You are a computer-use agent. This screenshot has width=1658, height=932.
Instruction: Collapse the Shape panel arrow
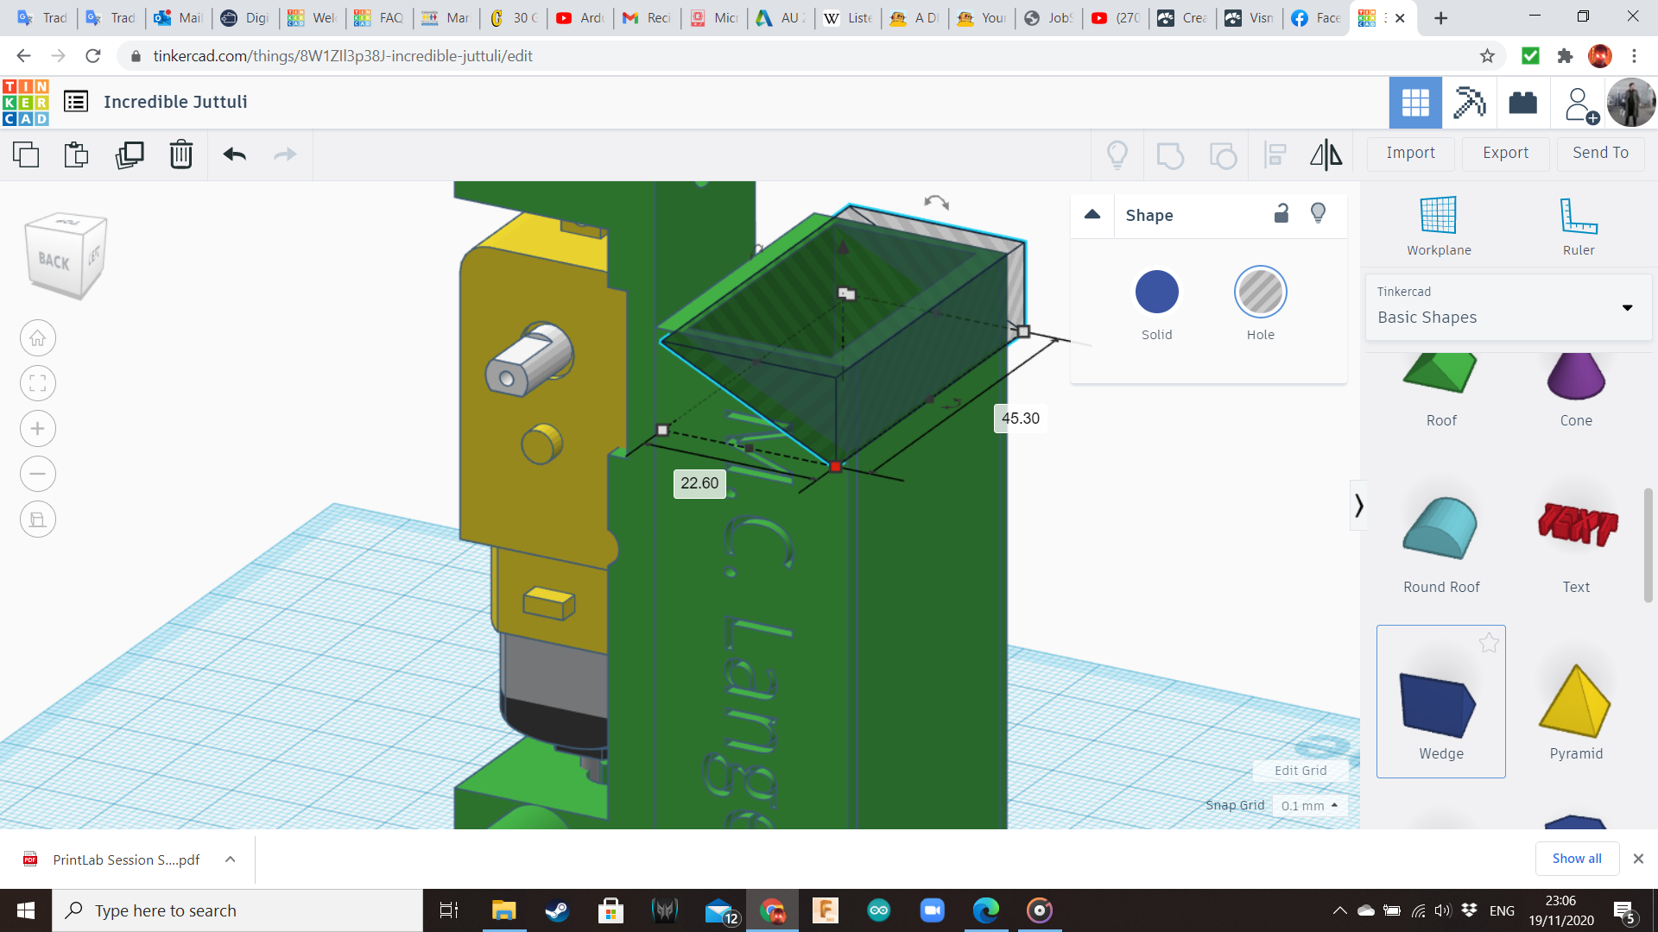[x=1092, y=215]
